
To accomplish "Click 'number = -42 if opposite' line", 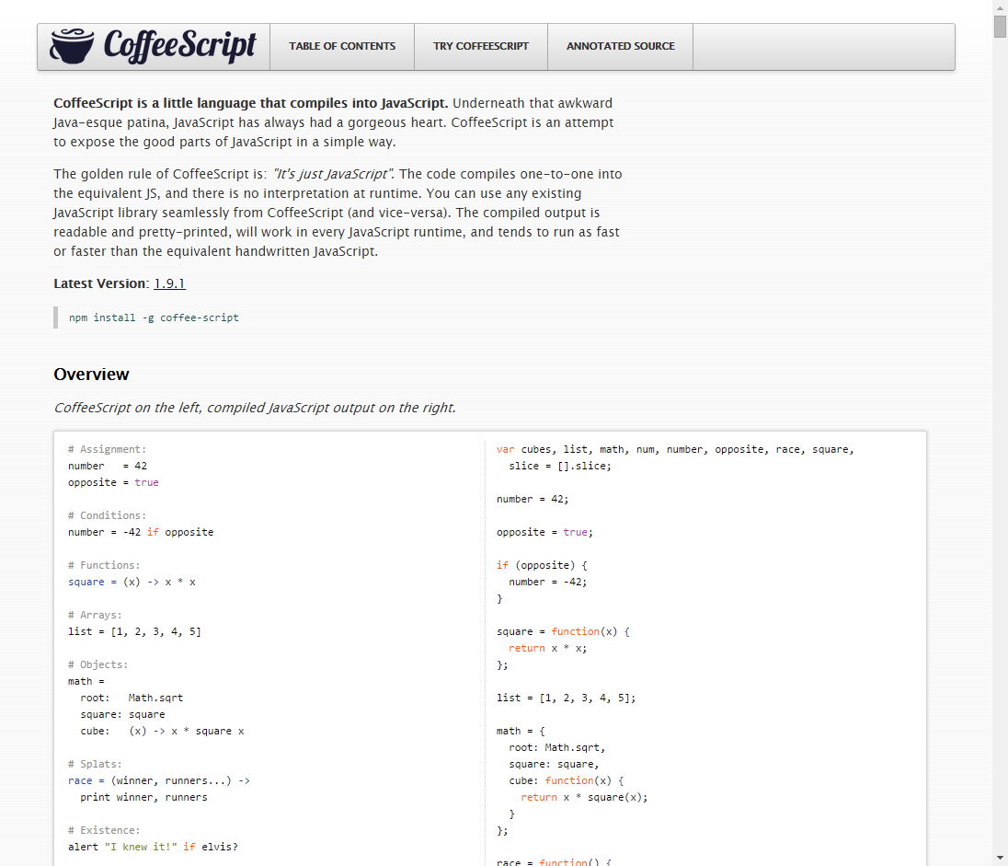I will point(141,532).
